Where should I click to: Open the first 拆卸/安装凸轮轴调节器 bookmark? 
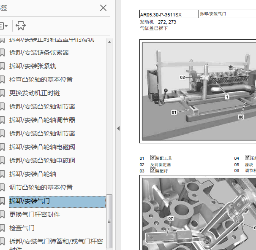pos(42,107)
